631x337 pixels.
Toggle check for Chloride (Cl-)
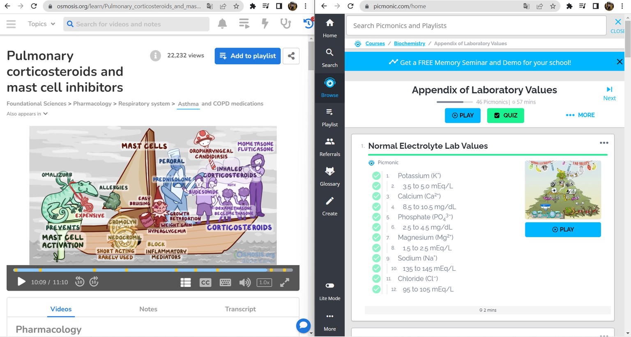376,279
